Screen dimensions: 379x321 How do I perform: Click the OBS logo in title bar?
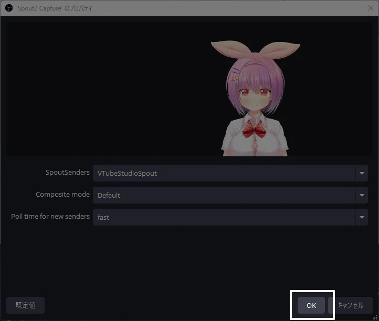point(9,8)
